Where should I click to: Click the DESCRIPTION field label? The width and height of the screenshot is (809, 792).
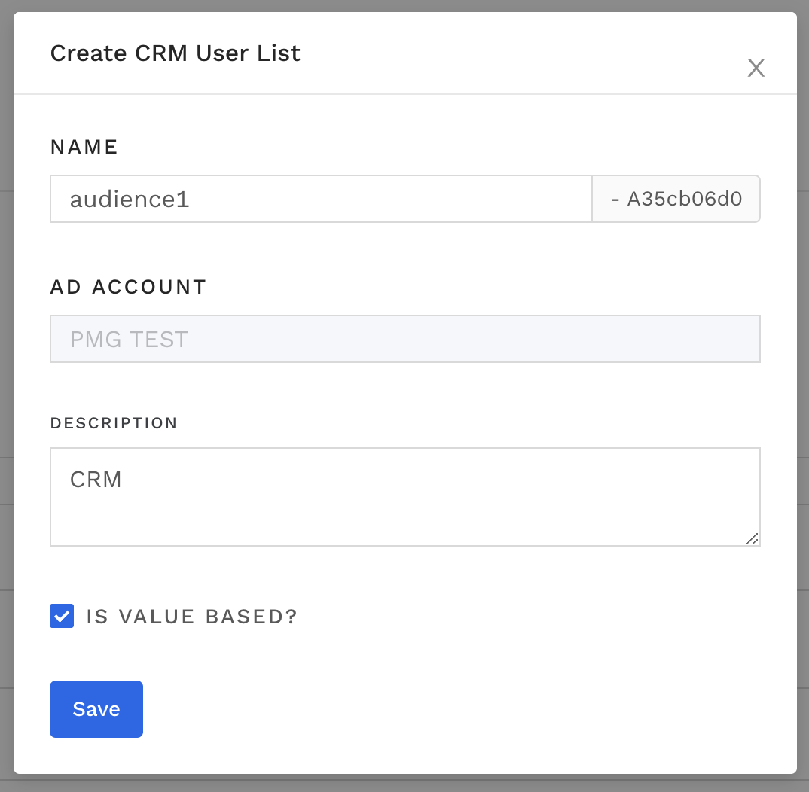114,423
